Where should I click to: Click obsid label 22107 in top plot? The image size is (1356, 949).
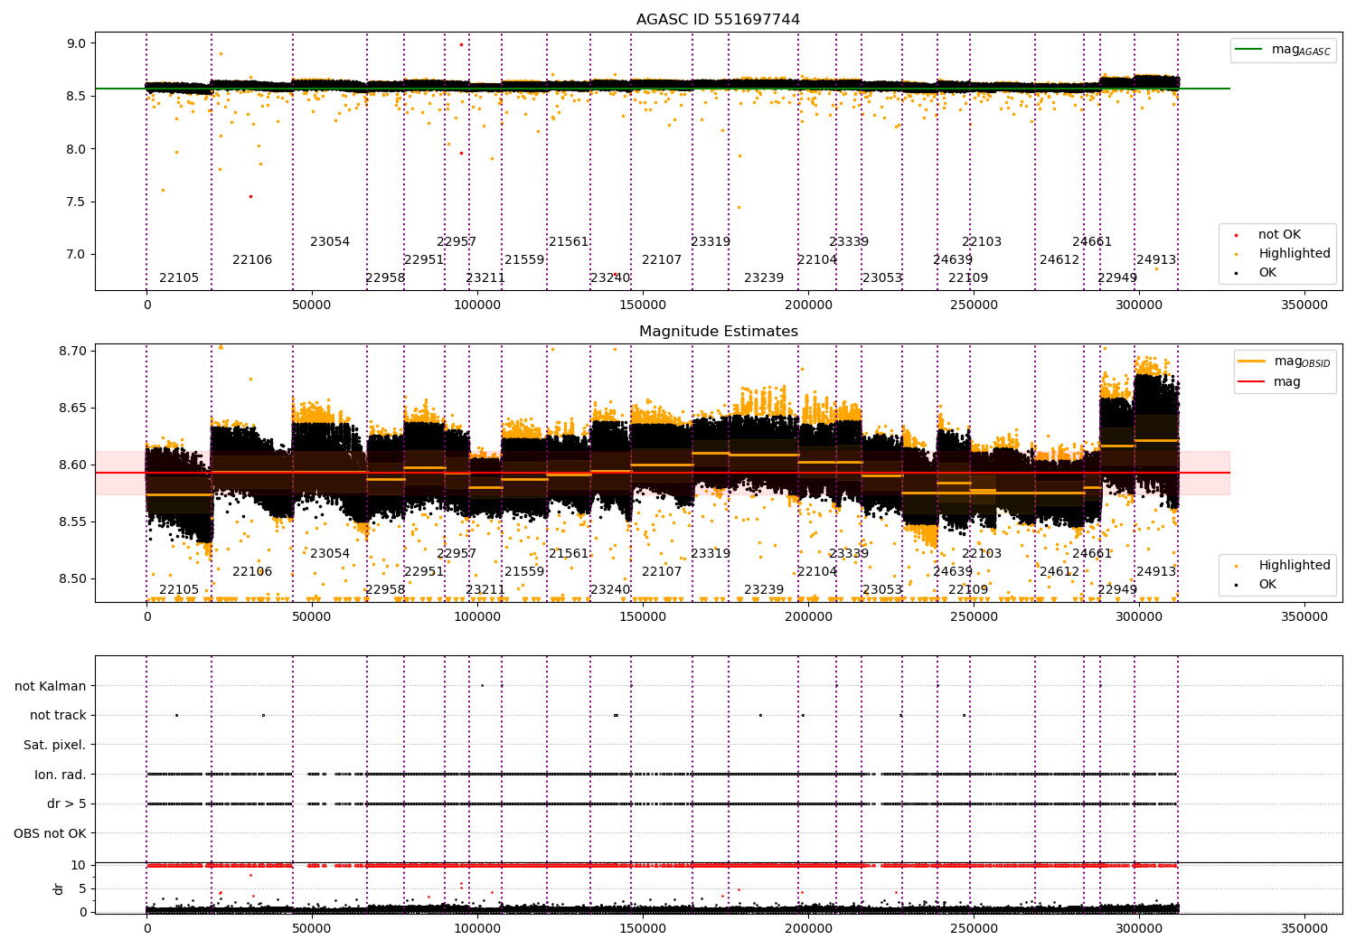662,260
